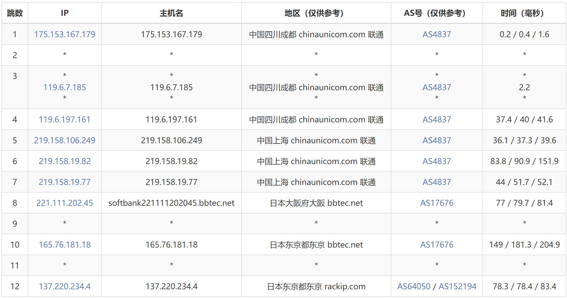Click time value 0.2 / 0.4 / 1.6
This screenshot has height=298, width=567.
click(x=524, y=34)
